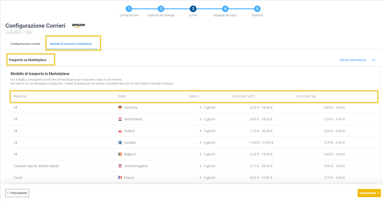Click the Germany flag icon

tap(120, 107)
